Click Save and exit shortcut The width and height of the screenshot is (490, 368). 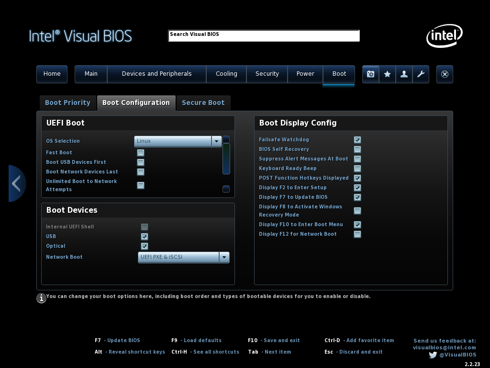coord(274,341)
